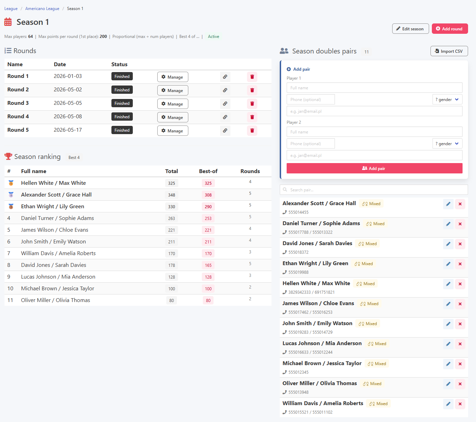Open the League breadcrumb link
The image size is (476, 422).
point(11,9)
